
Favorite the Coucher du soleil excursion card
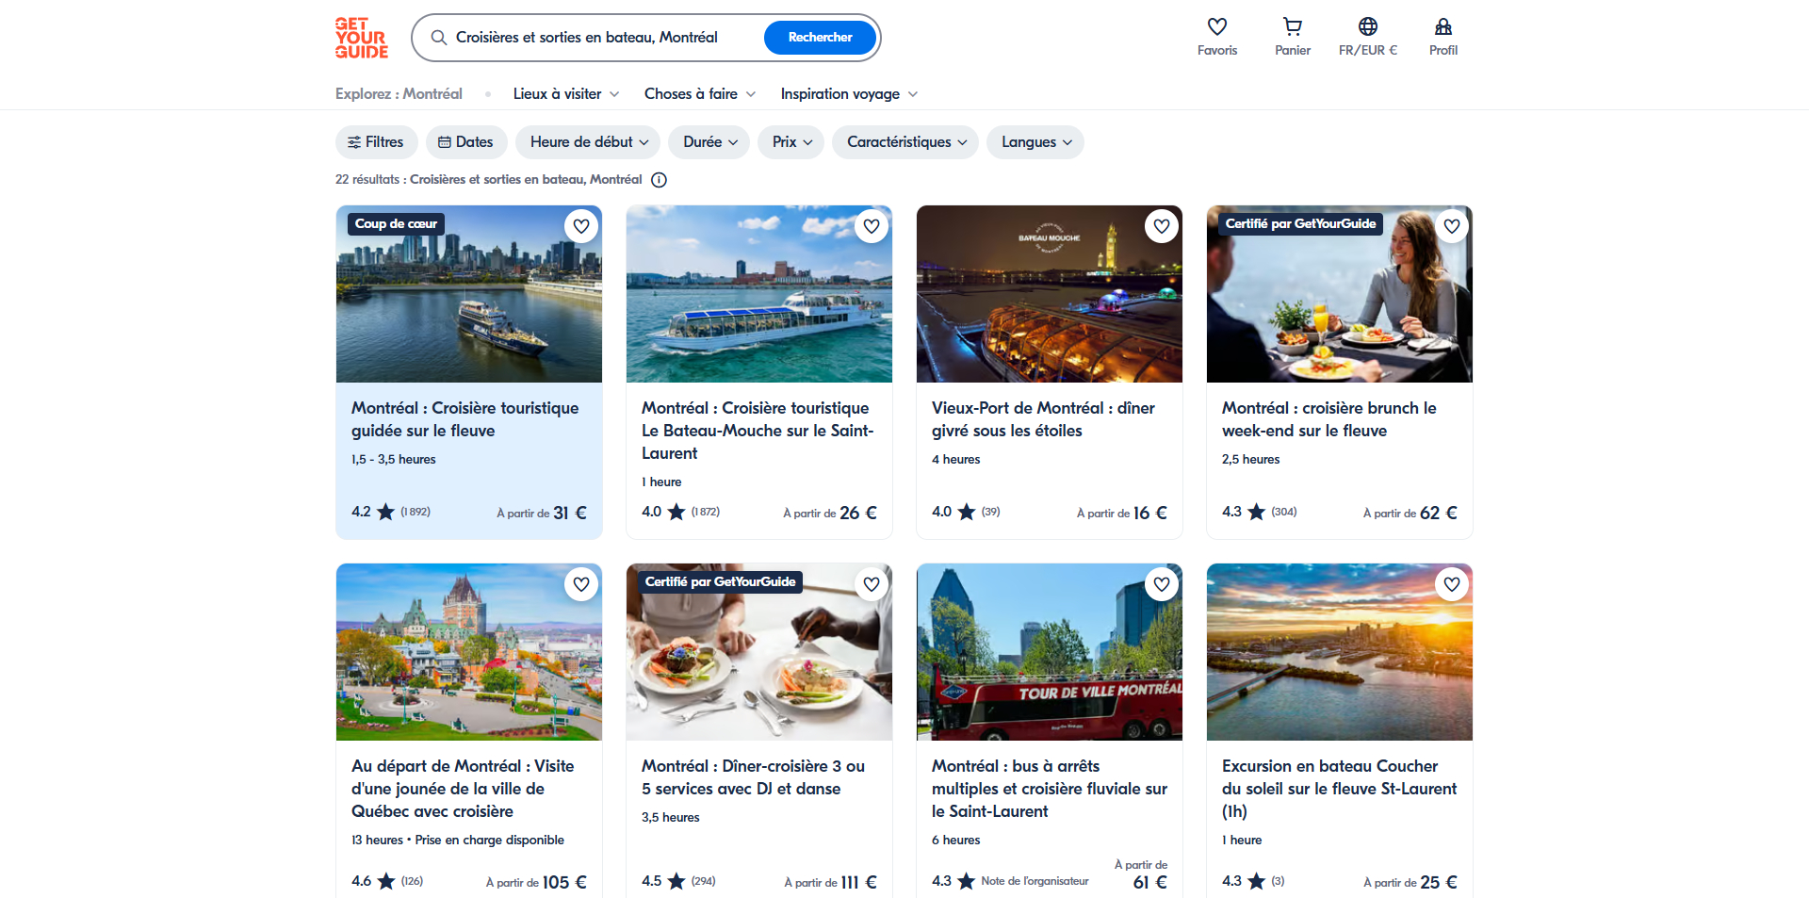click(x=1452, y=584)
